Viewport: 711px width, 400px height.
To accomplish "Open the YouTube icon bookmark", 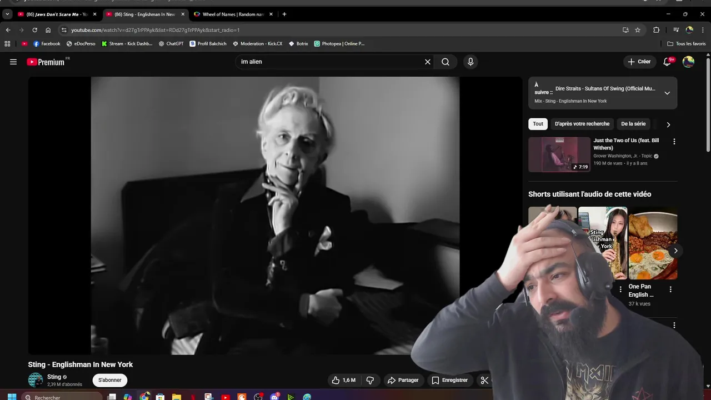I will coord(24,43).
